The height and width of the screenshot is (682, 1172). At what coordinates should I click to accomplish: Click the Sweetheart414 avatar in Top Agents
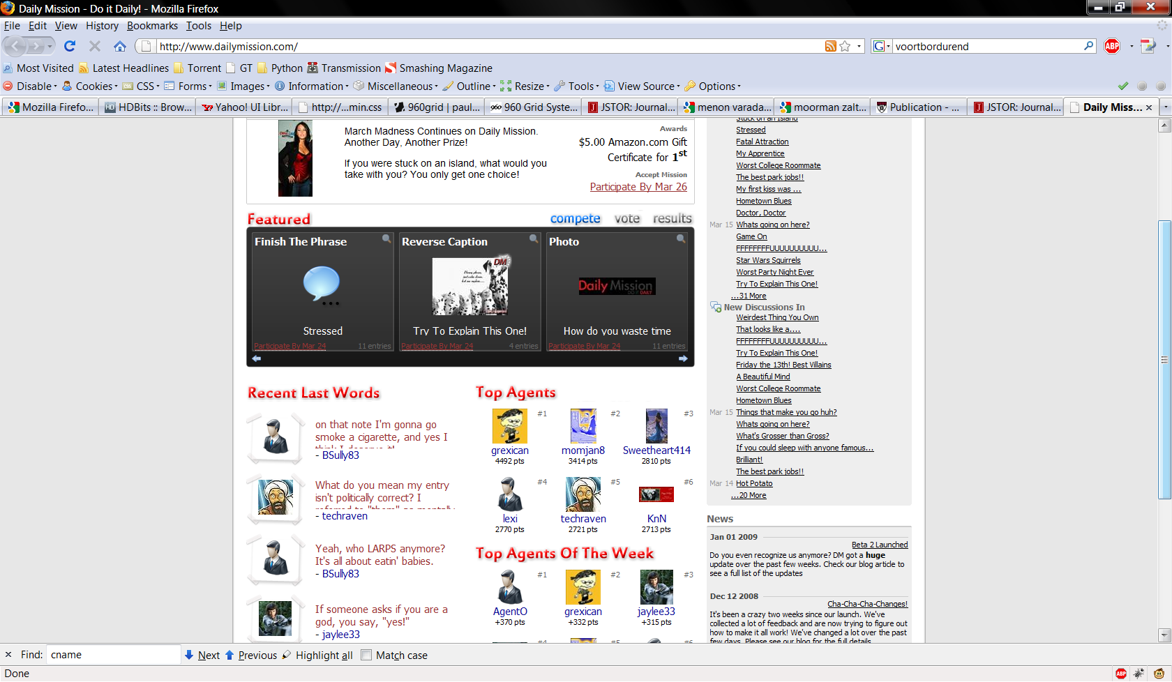pos(656,426)
